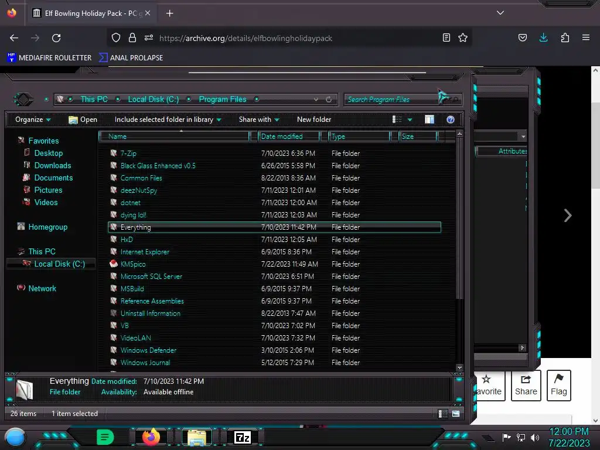Screen dimensions: 600x450
Task: Switch to large icons view in status bar
Action: point(456,414)
